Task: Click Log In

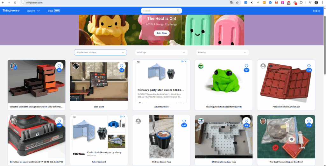Action: coord(316,11)
